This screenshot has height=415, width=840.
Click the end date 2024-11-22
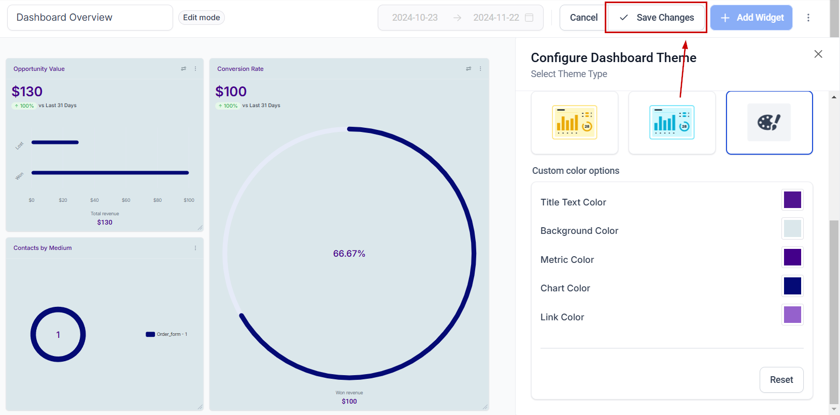point(496,18)
